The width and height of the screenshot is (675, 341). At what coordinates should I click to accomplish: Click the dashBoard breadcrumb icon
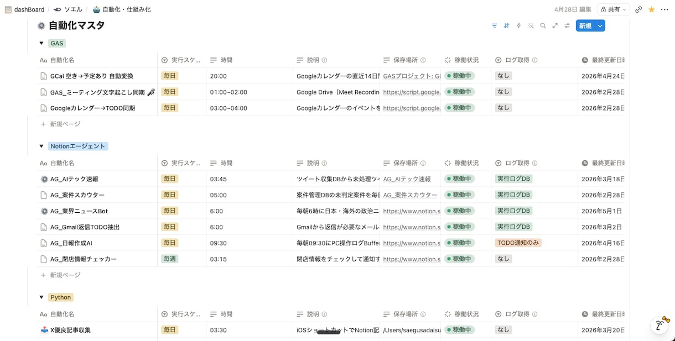point(8,9)
